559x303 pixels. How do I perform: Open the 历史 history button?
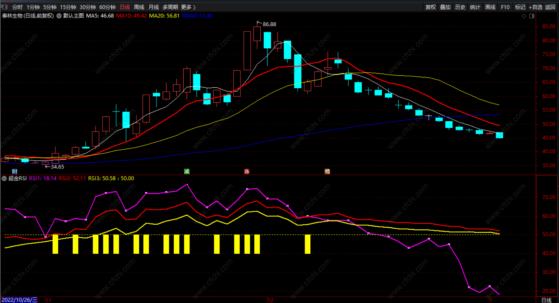[x=460, y=7]
